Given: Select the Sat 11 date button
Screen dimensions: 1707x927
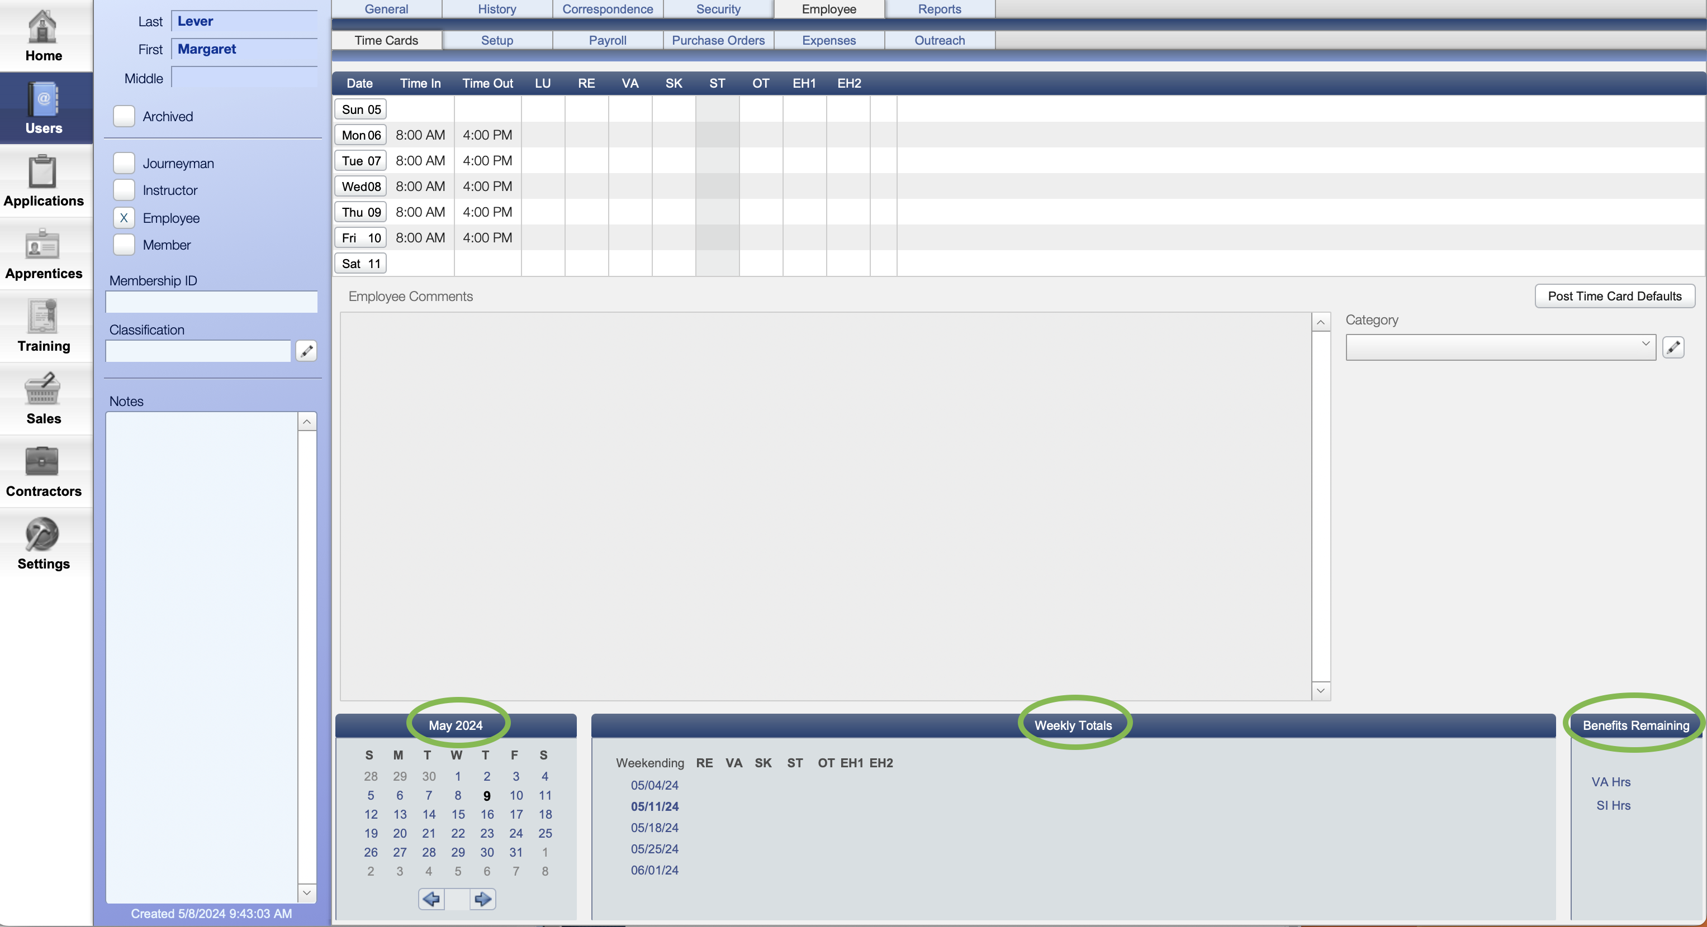Looking at the screenshot, I should [x=361, y=264].
